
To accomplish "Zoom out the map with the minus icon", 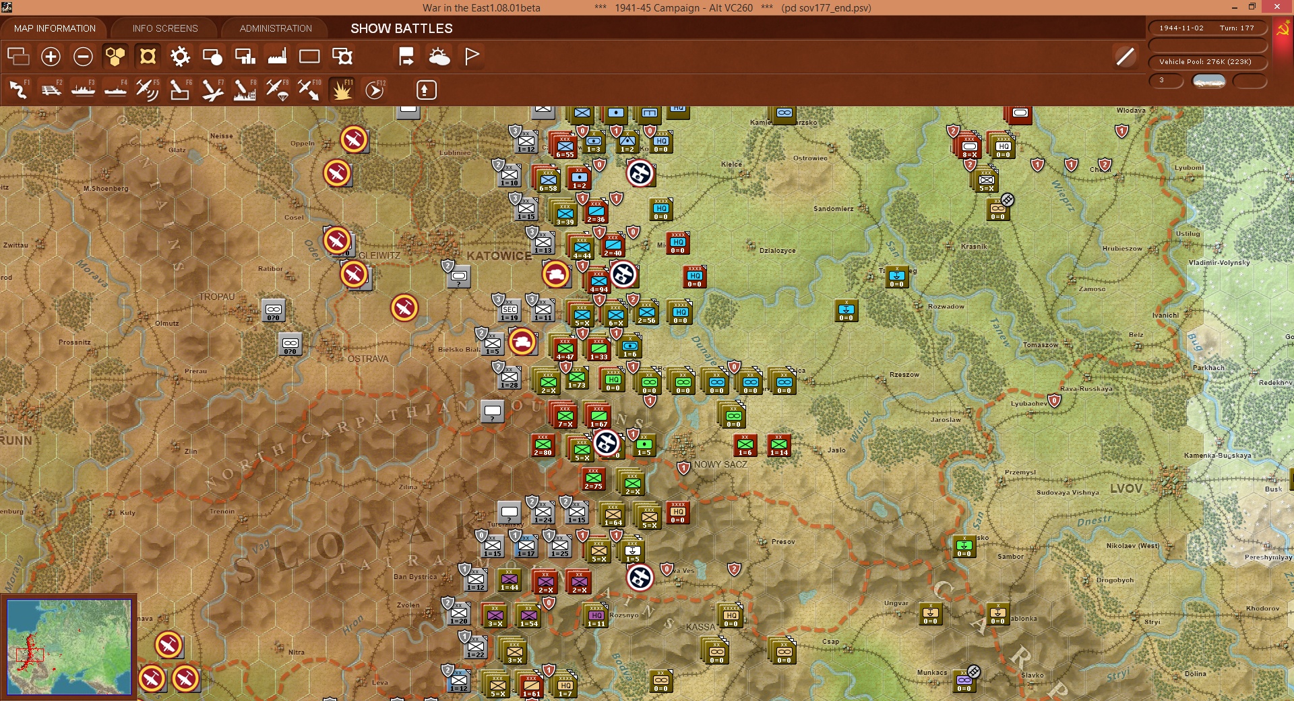I will [x=83, y=57].
